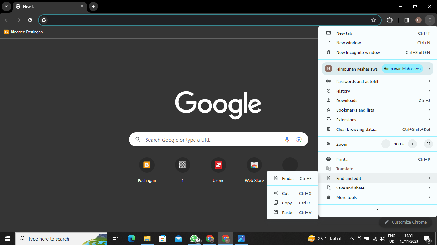This screenshot has width=437, height=245.
Task: Select the New Tab browser tab
Action: click(50, 6)
